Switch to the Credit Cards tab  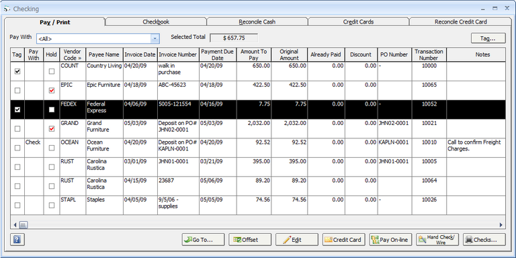coord(358,21)
